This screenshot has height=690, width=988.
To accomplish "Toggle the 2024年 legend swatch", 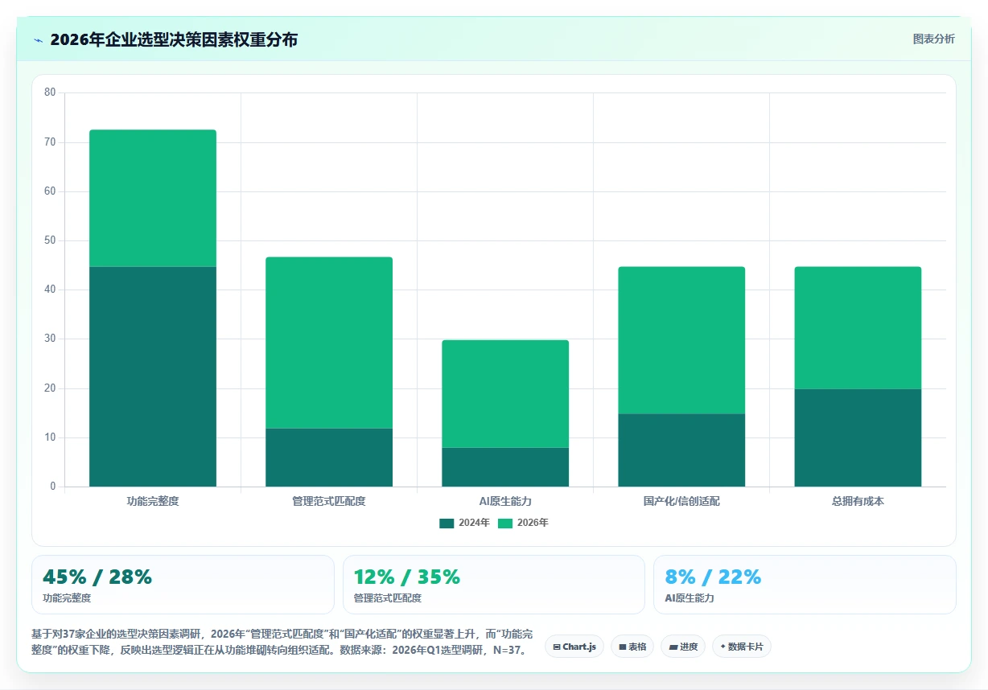I will (x=447, y=523).
